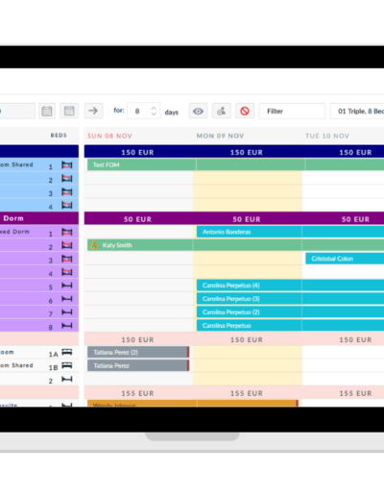The width and height of the screenshot is (384, 496).
Task: Toggle the wheelchair accessibility filter icon
Action: tap(222, 112)
